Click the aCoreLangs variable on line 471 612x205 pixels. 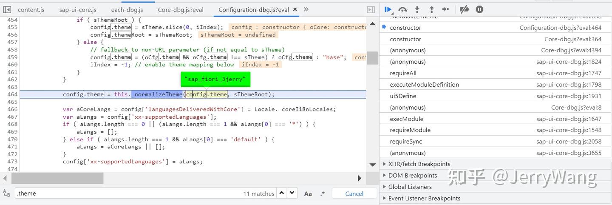(x=124, y=147)
